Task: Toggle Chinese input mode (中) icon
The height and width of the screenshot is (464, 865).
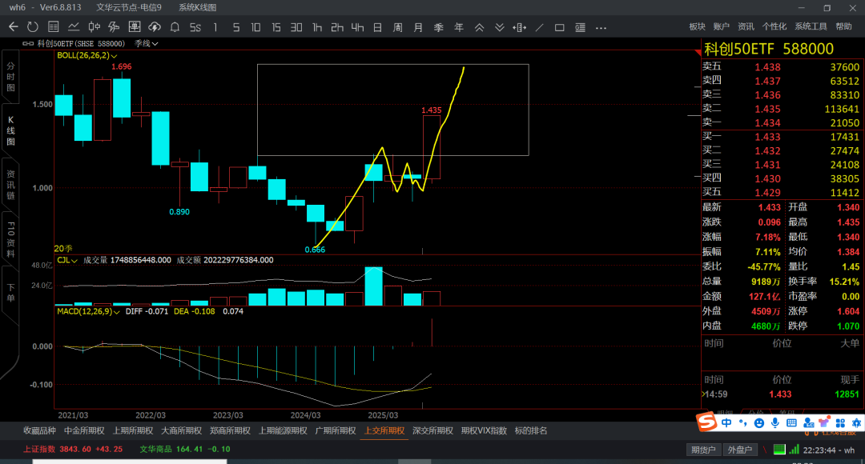Action: pos(726,422)
